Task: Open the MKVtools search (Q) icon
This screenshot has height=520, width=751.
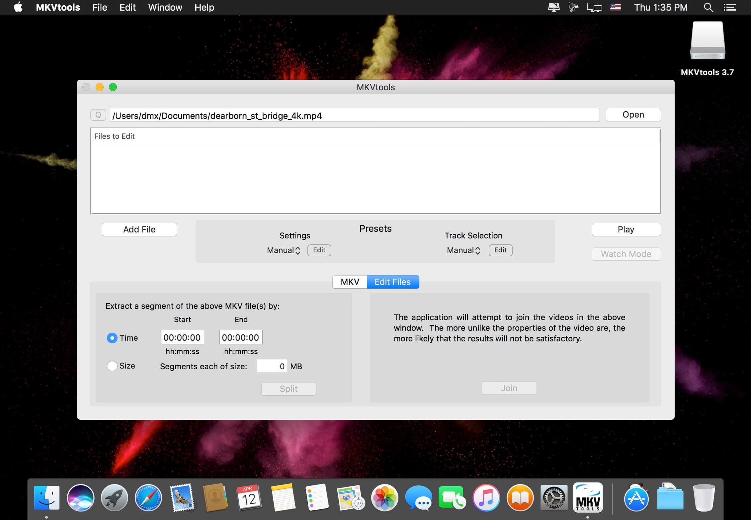Action: click(98, 115)
